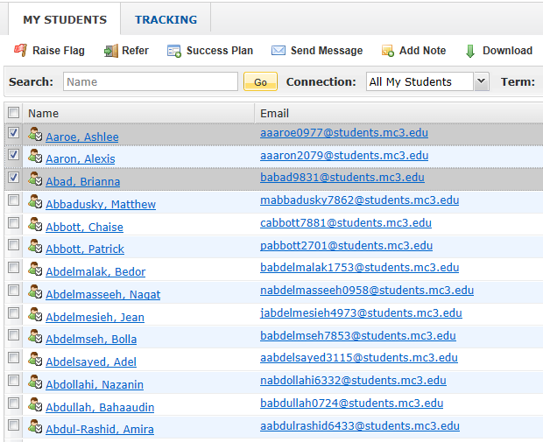
Task: Tick the checkbox for Abbott, Chaise
Action: (13, 222)
